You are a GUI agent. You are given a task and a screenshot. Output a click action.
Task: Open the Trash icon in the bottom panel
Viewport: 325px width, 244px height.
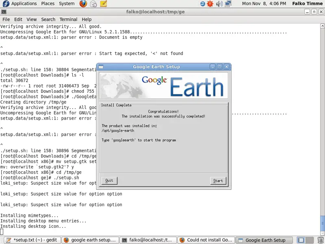[321, 240]
